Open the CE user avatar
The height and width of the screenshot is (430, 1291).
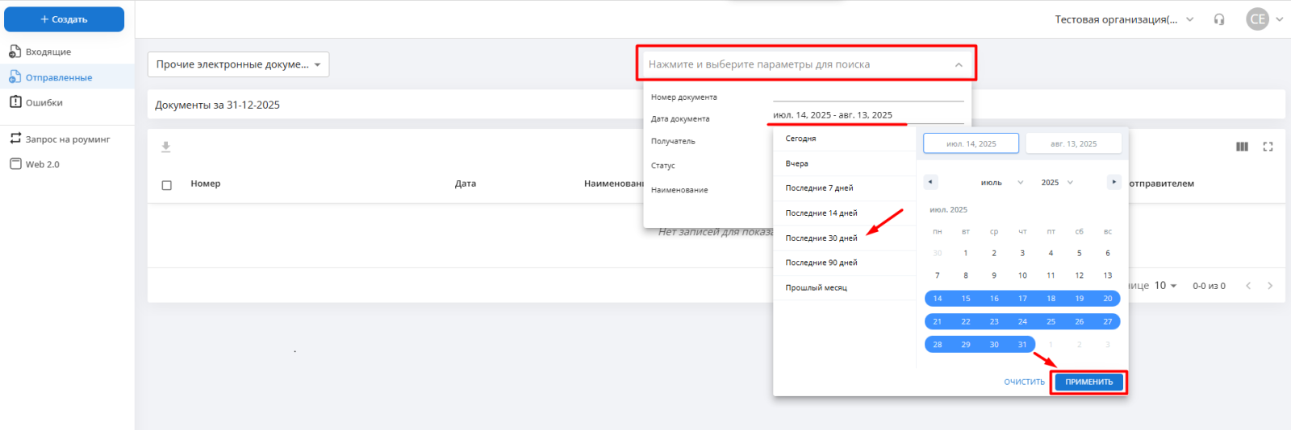point(1257,19)
